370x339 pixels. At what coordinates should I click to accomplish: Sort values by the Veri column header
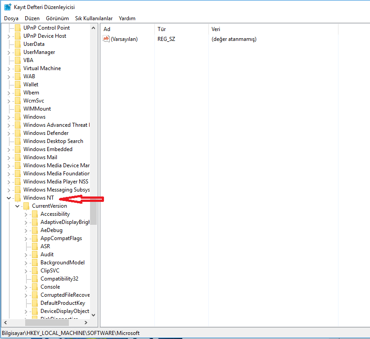273,29
